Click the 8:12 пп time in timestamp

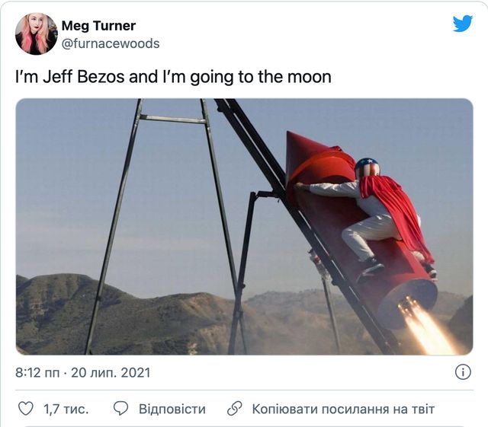pos(37,372)
